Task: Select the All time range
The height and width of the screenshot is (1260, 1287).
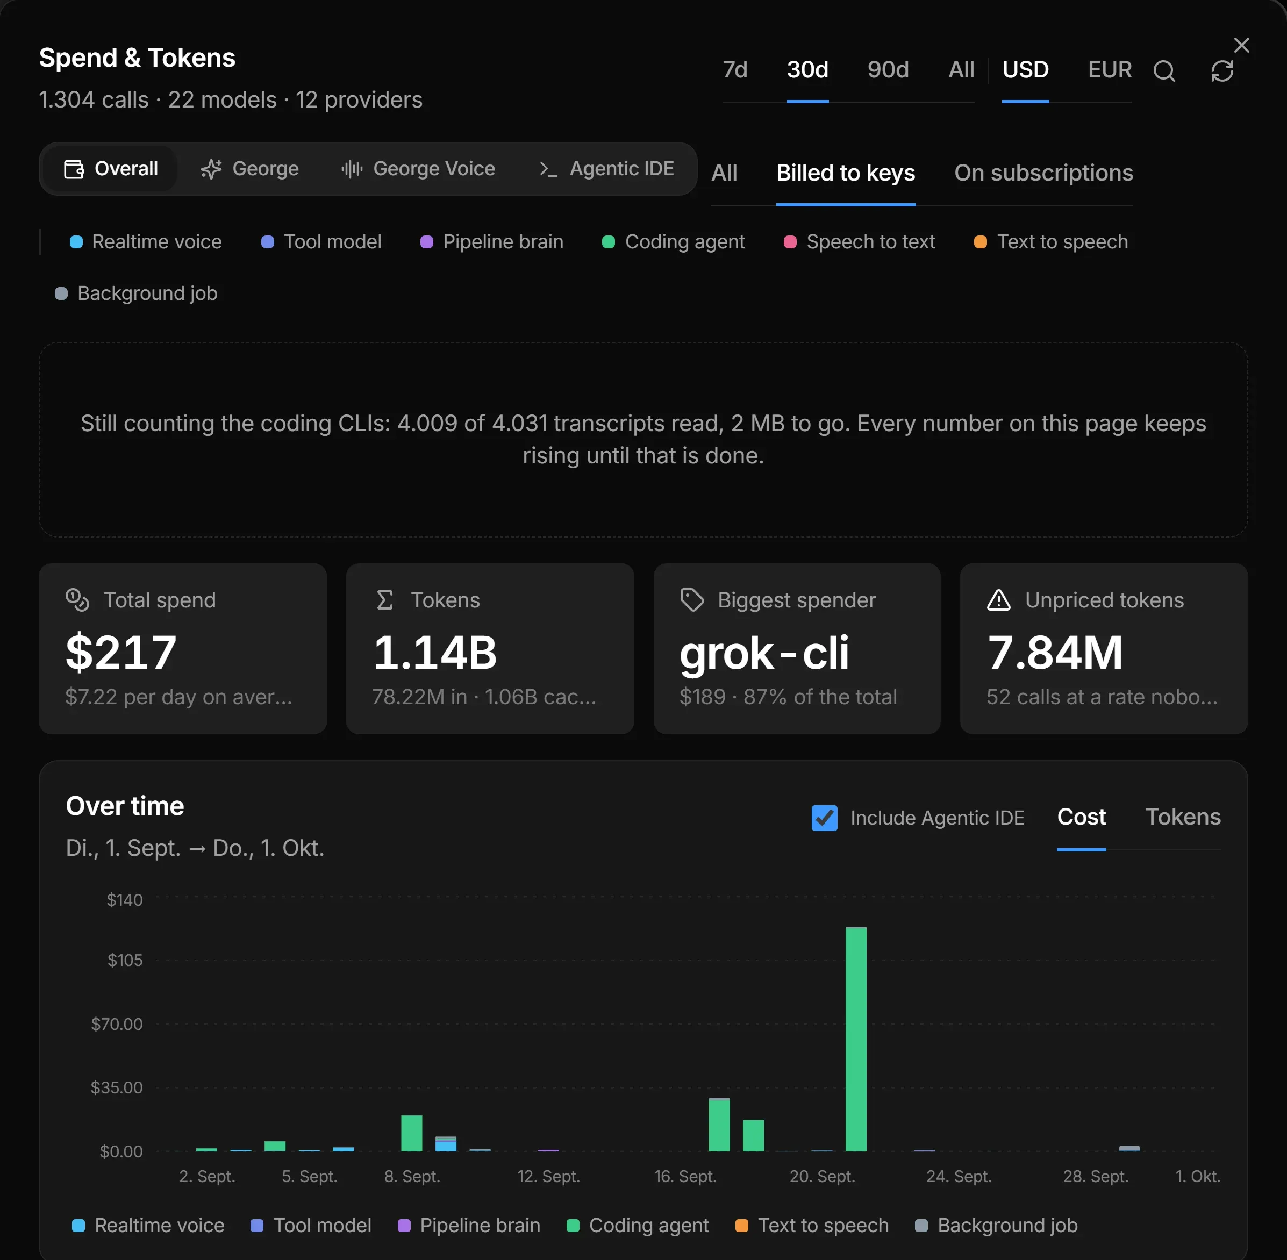Action: click(961, 69)
